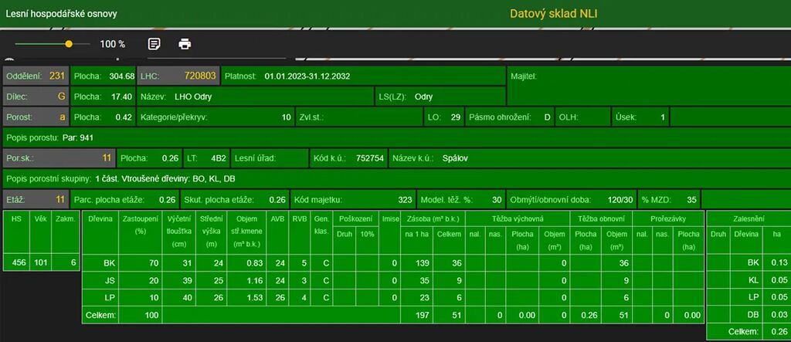Click the Lesní hospodářské osnovy heading
This screenshot has height=342, width=791.
click(x=60, y=13)
